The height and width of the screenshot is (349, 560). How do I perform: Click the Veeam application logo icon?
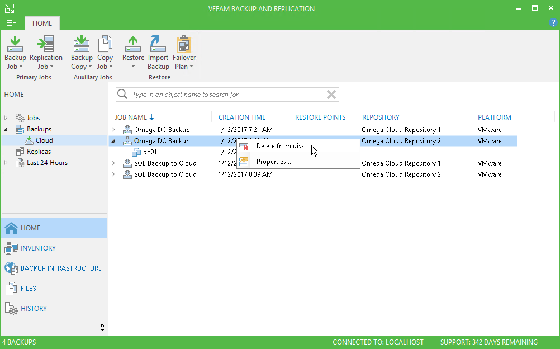click(10, 8)
